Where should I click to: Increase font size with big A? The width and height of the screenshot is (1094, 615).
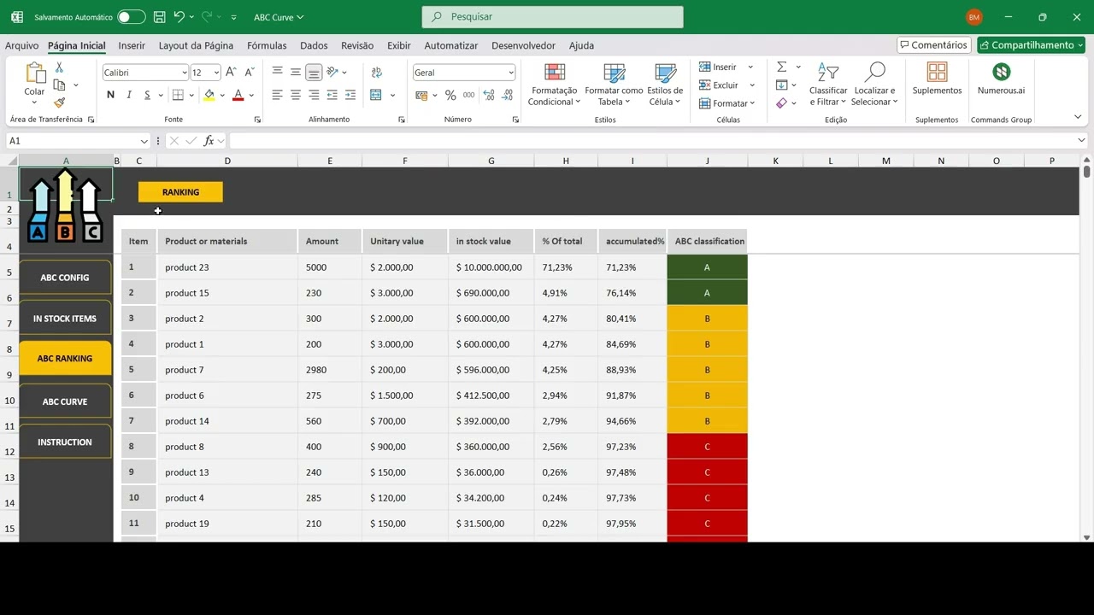point(232,73)
